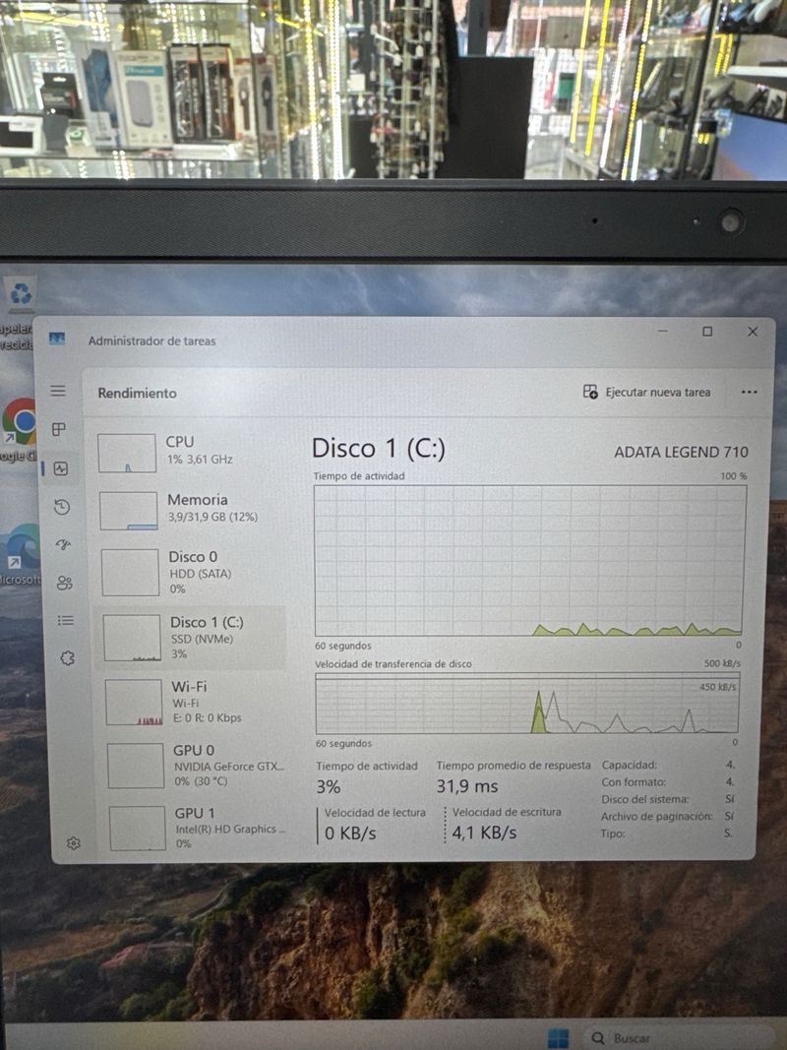Open the Windows Start button
Screen dimensions: 787x1050
558,1038
